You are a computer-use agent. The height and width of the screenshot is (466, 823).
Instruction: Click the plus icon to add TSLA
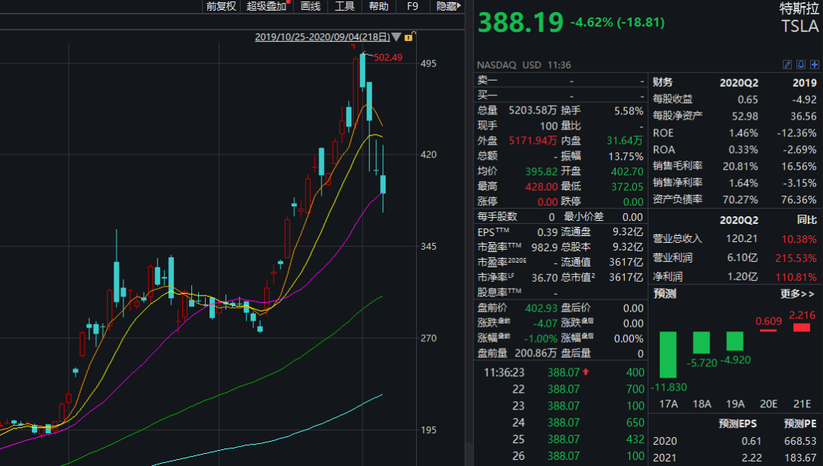pos(815,65)
